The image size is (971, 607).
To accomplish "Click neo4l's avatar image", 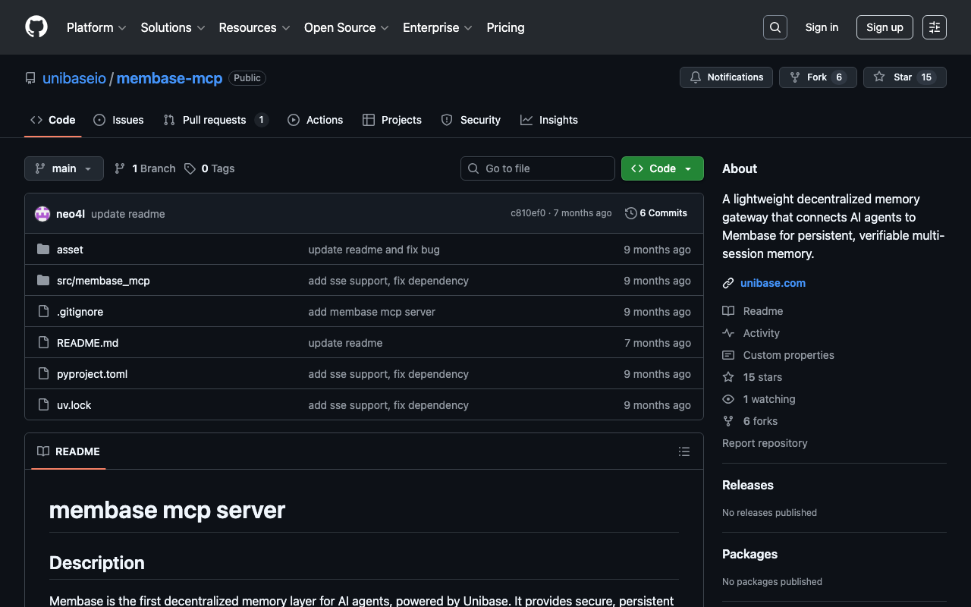I will pos(42,214).
